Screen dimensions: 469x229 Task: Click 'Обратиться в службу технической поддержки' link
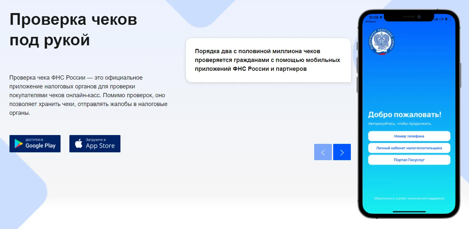[x=409, y=198]
